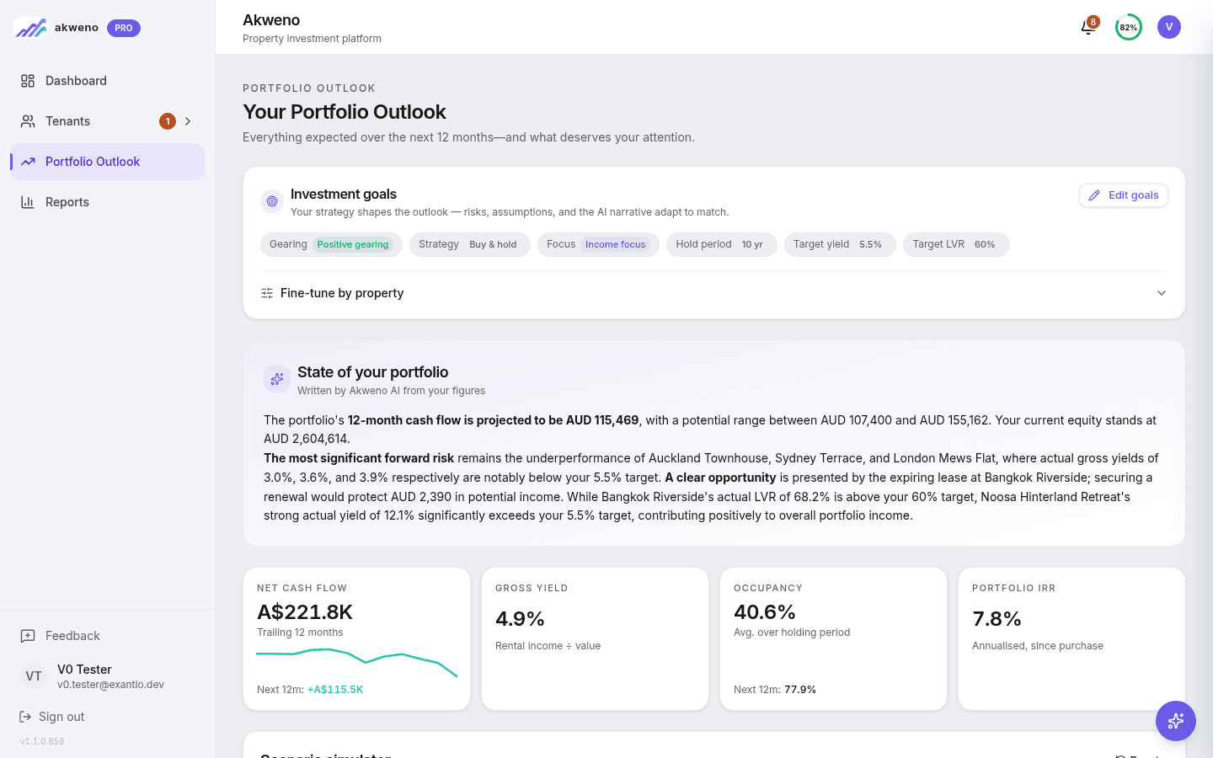
Task: Click the Focus Income focus chip
Action: coord(598,244)
